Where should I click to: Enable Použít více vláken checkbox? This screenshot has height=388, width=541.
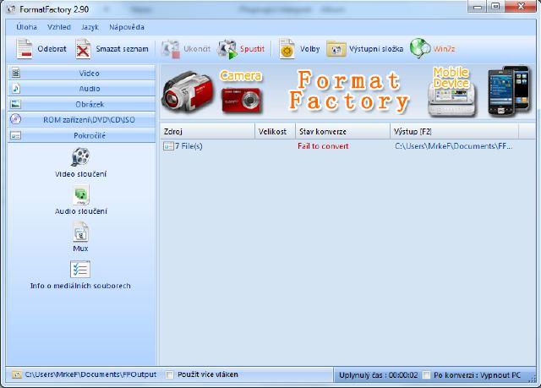[x=169, y=374]
